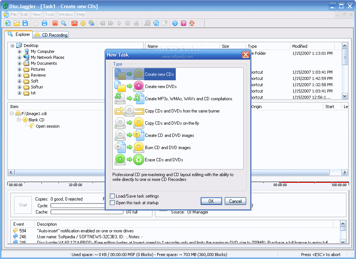The width and height of the screenshot is (356, 259).
Task: Switch to the CD Recording tab
Action: pyautogui.click(x=51, y=35)
